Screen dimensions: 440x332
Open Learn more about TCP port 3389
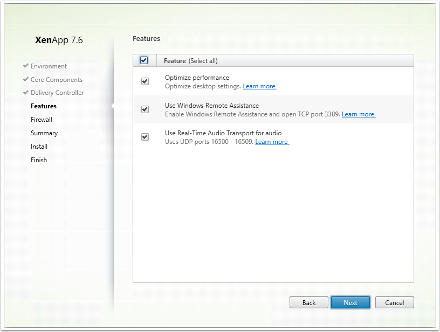[x=359, y=114]
